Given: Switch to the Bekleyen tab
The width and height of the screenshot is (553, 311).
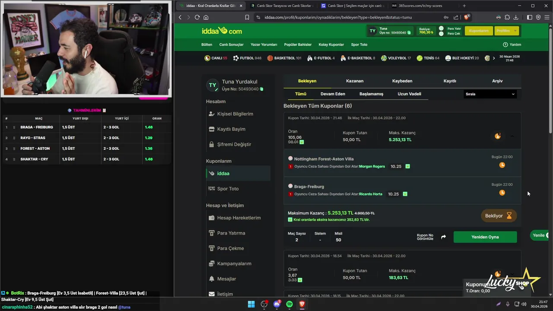Looking at the screenshot, I should pos(307,81).
